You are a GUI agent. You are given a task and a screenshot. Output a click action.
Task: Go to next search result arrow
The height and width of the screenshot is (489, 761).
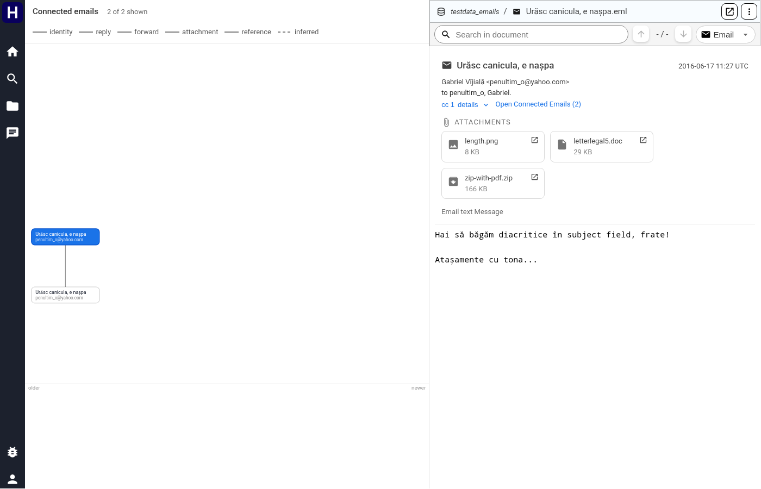coord(683,34)
